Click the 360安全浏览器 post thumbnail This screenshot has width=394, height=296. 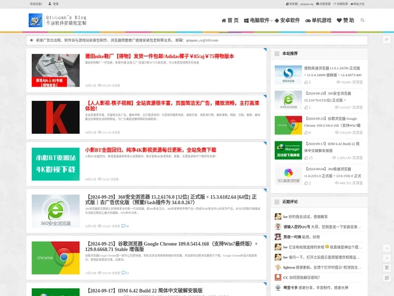click(x=55, y=211)
